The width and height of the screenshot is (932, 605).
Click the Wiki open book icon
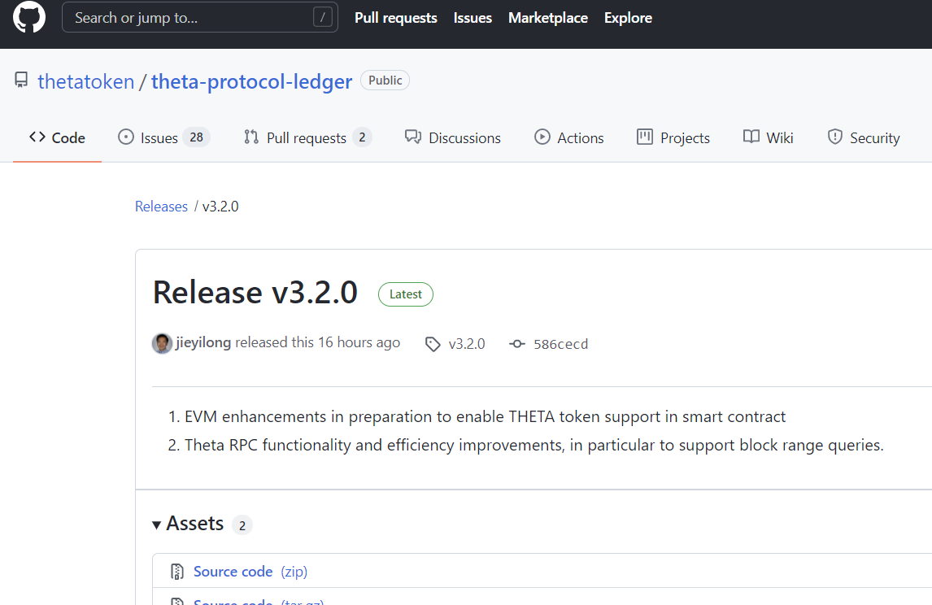click(x=751, y=137)
